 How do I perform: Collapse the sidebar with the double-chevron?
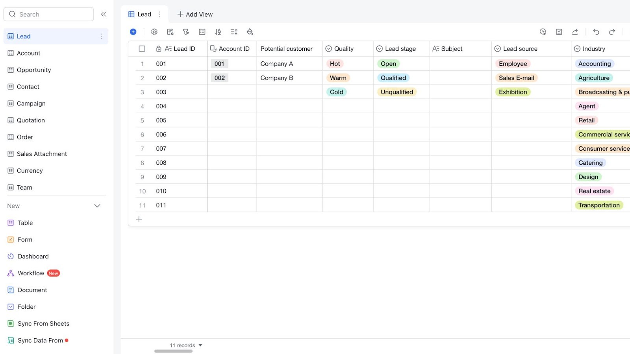click(x=104, y=14)
